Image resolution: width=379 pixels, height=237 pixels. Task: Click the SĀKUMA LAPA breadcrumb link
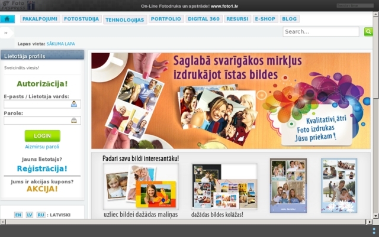point(60,44)
